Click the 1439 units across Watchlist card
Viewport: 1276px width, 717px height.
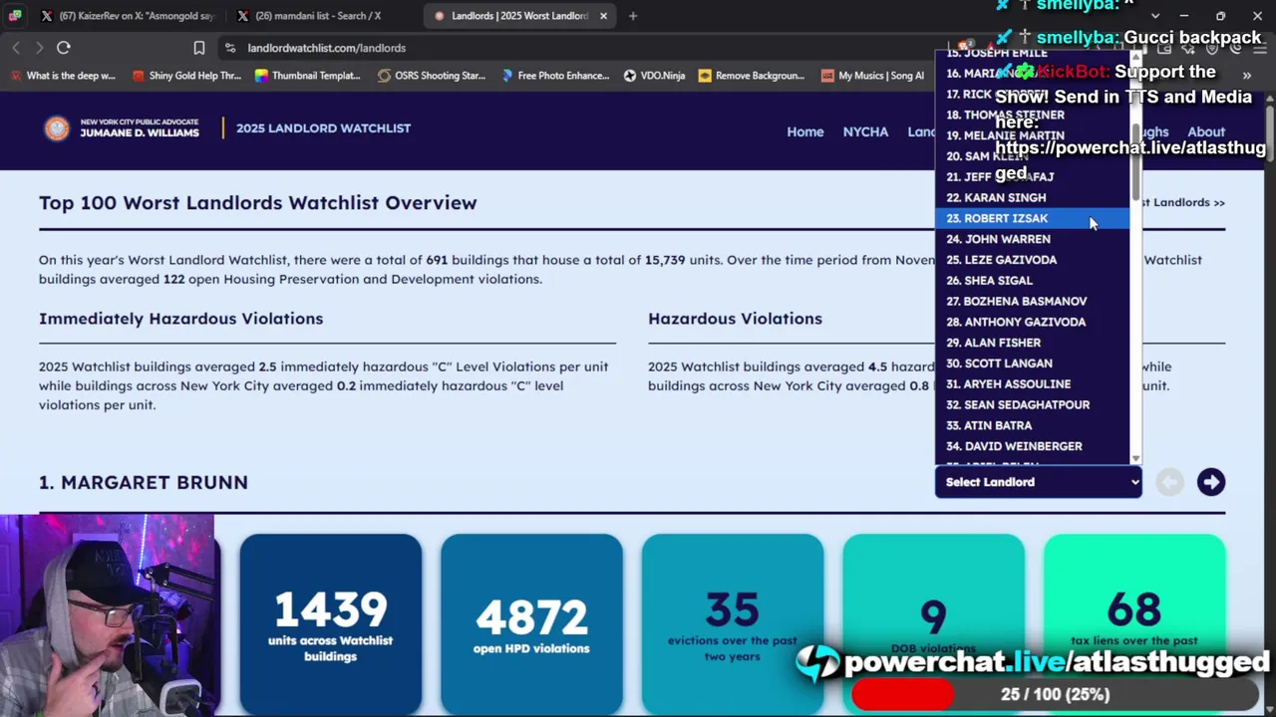pos(330,624)
